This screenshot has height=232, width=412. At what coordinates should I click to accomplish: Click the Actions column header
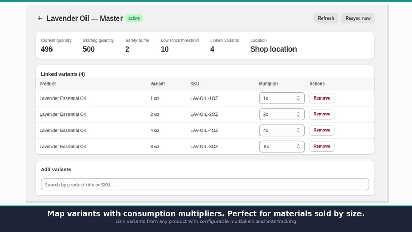pyautogui.click(x=317, y=84)
